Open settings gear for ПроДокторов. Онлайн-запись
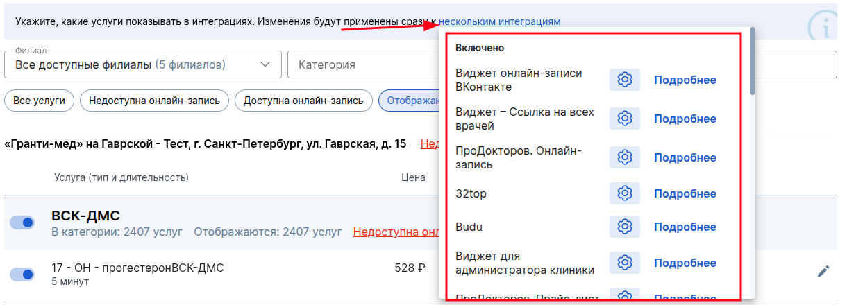Screen dimensions: 847x305 (x=624, y=157)
